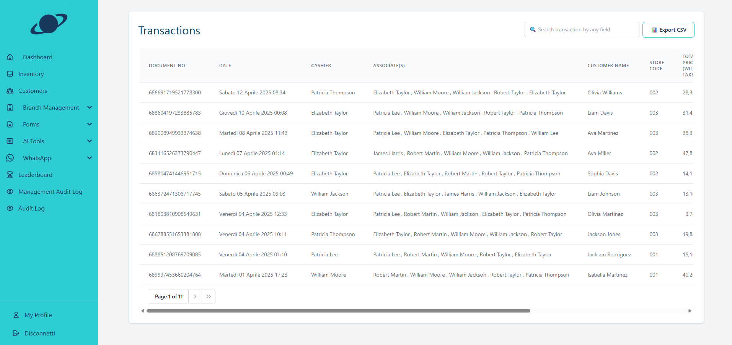Click the Leaderboard trophy icon
The height and width of the screenshot is (345, 732).
[x=10, y=175]
